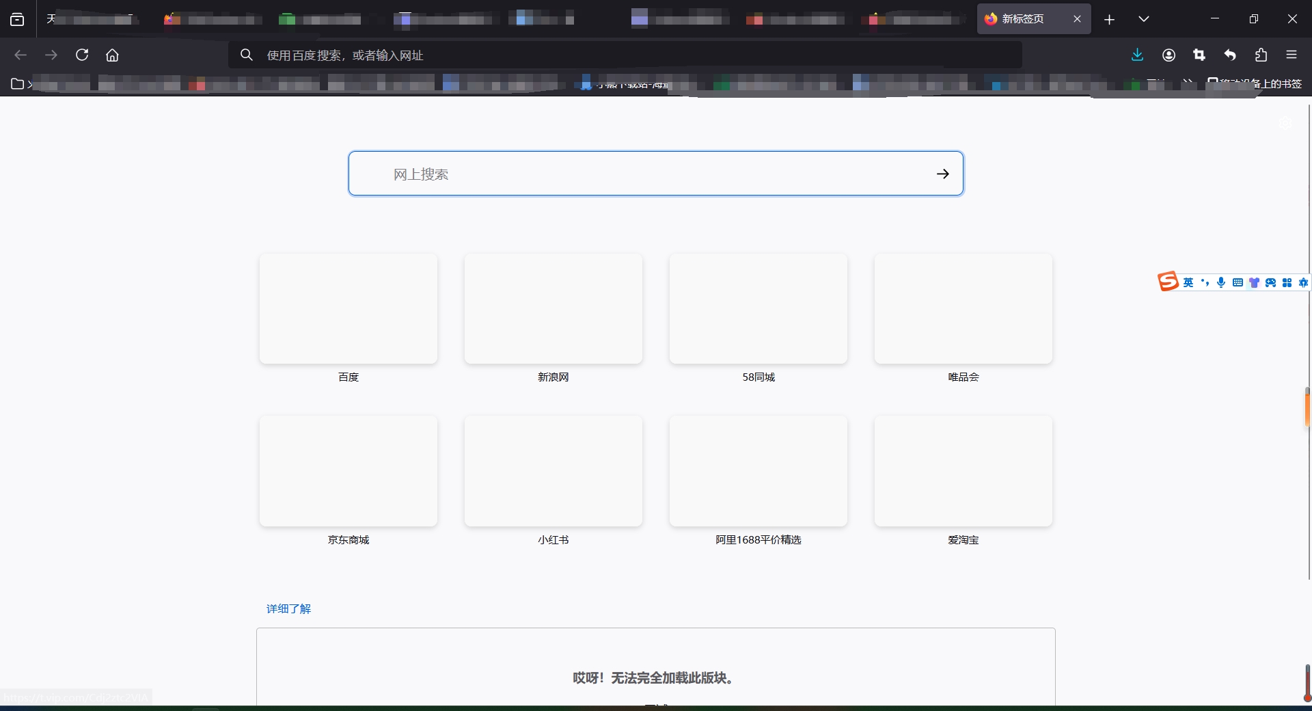
Task: Open the 移动设备上的书签 bookmarks folder
Action: tap(1254, 83)
